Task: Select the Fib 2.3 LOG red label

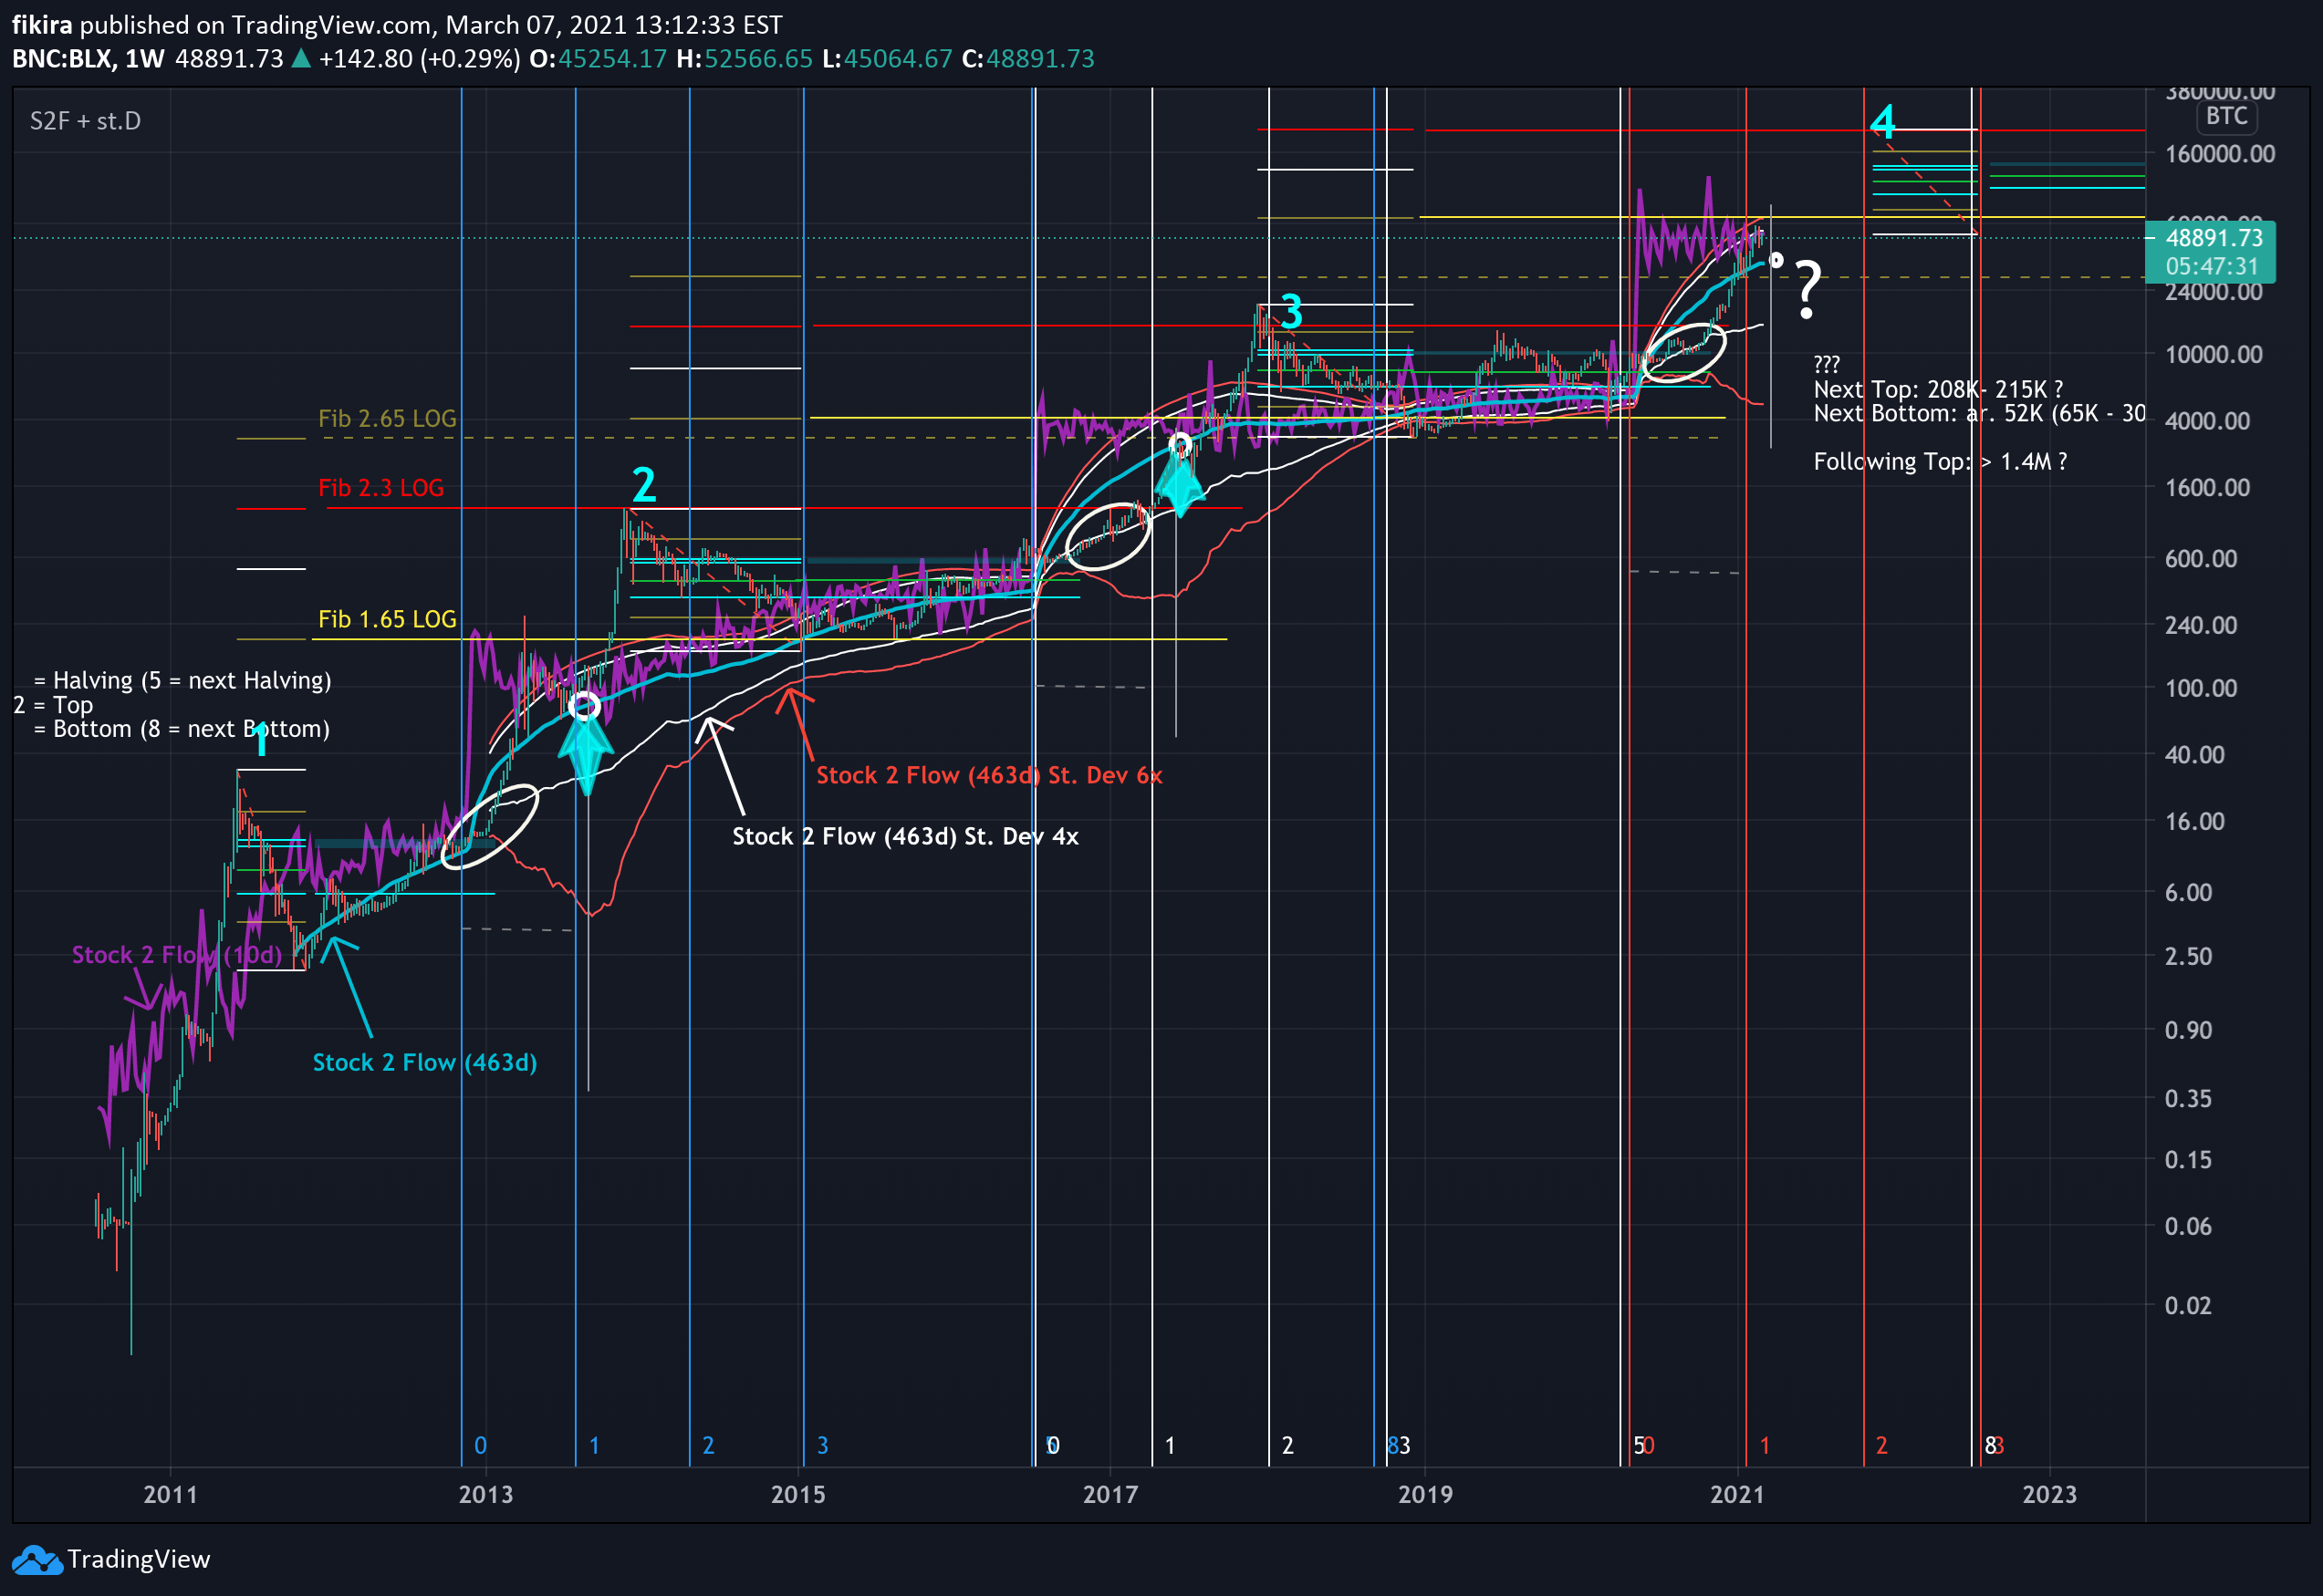Action: click(x=380, y=488)
